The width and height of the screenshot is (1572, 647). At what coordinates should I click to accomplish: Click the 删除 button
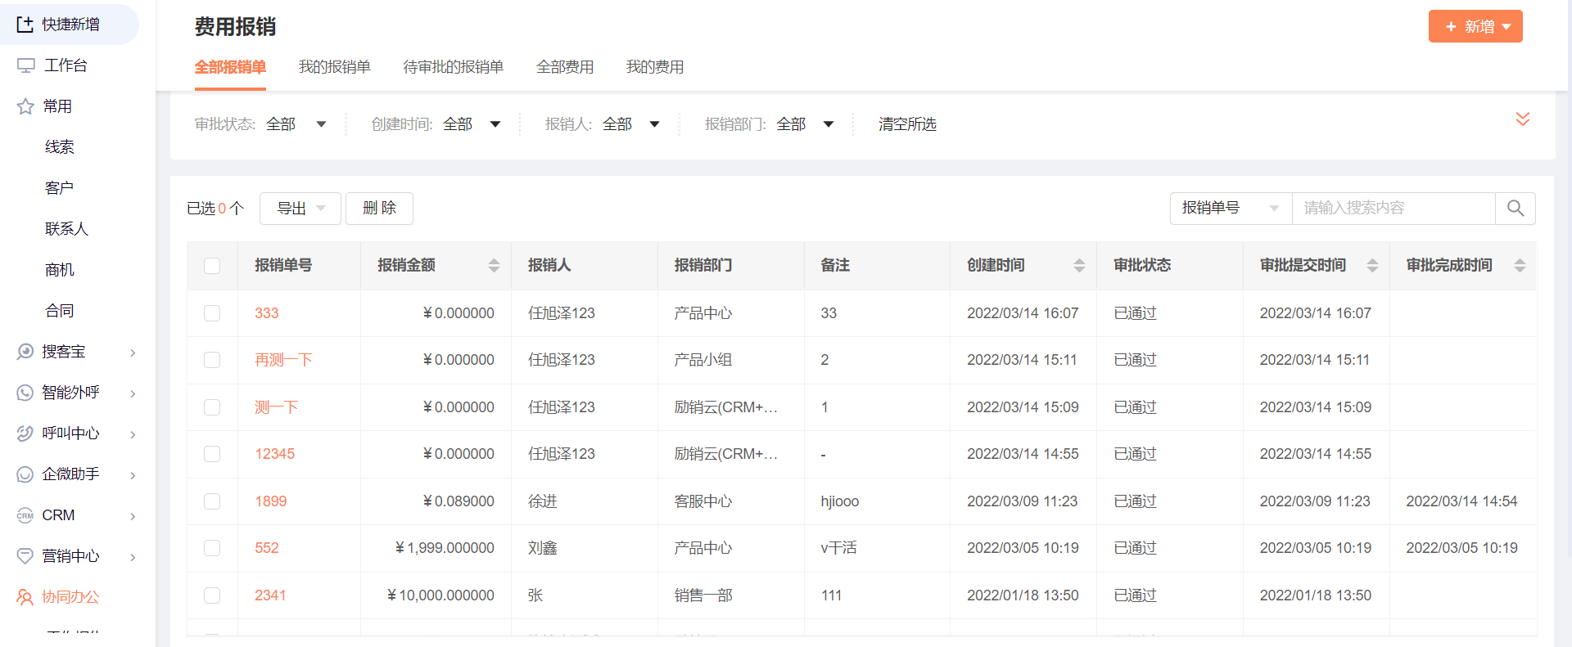tap(379, 209)
